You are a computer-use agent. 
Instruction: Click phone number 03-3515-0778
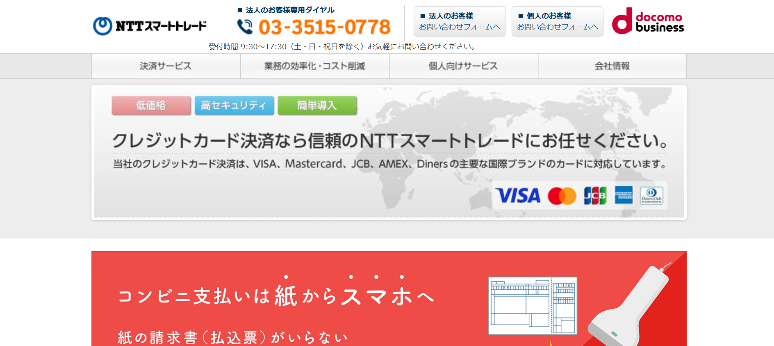(325, 27)
